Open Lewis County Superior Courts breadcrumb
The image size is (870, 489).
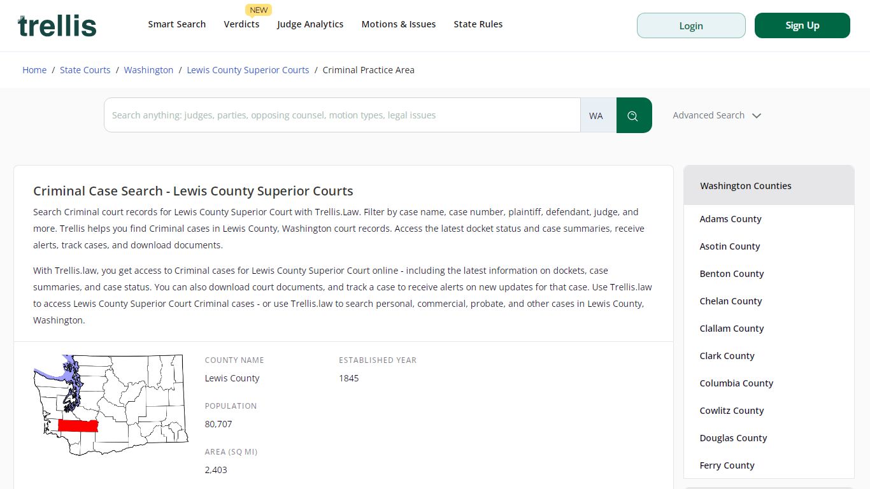click(248, 70)
